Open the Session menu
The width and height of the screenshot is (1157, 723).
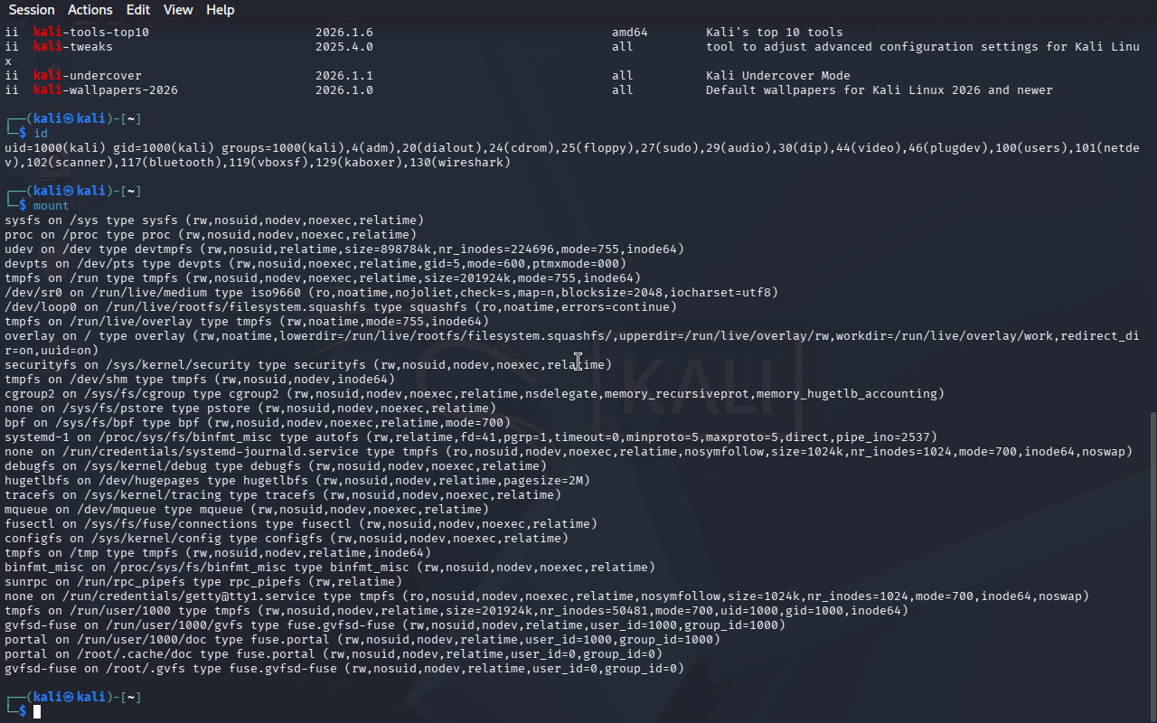[x=32, y=10]
